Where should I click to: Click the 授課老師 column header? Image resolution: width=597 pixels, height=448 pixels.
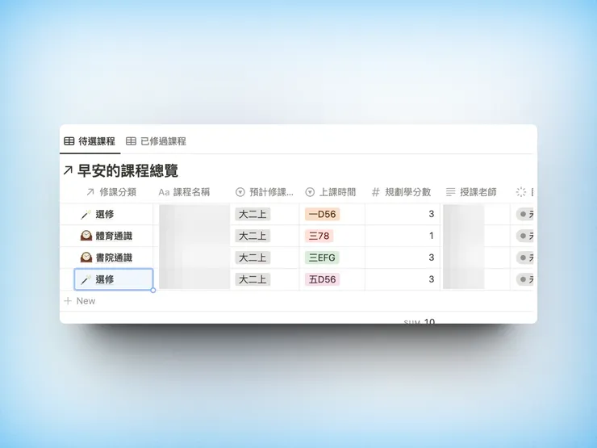(471, 192)
